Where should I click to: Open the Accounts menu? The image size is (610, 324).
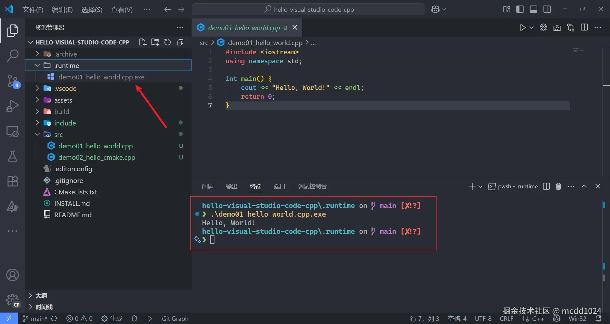pyautogui.click(x=12, y=275)
